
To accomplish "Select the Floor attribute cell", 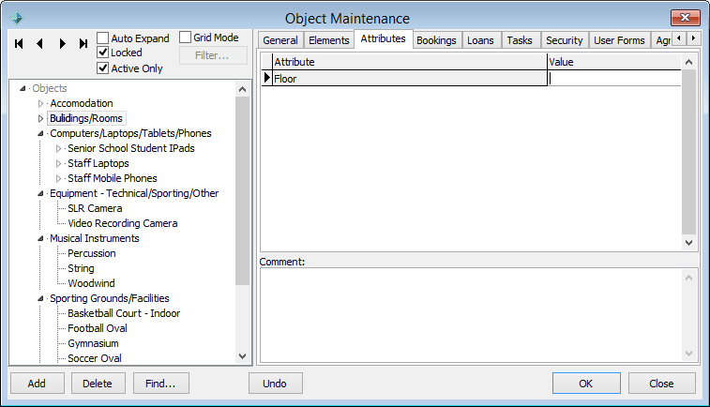I will click(x=409, y=79).
